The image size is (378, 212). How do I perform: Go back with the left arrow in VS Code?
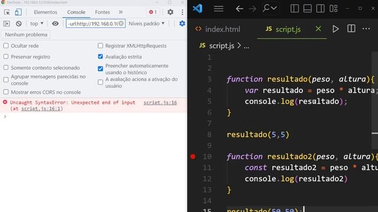coord(239,9)
